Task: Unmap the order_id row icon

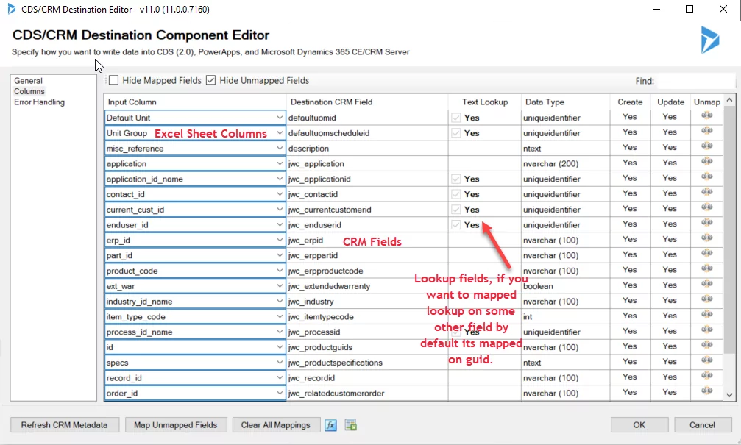Action: pos(707,391)
